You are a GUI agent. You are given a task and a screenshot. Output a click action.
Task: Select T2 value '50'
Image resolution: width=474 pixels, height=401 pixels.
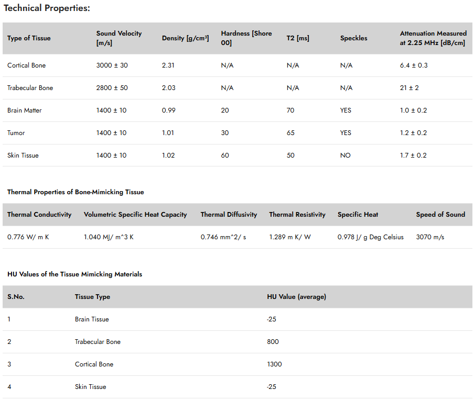tap(290, 155)
